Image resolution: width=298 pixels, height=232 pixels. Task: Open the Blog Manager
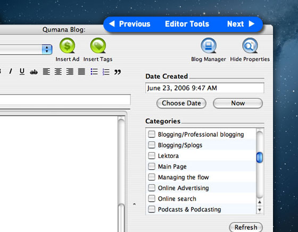209,46
